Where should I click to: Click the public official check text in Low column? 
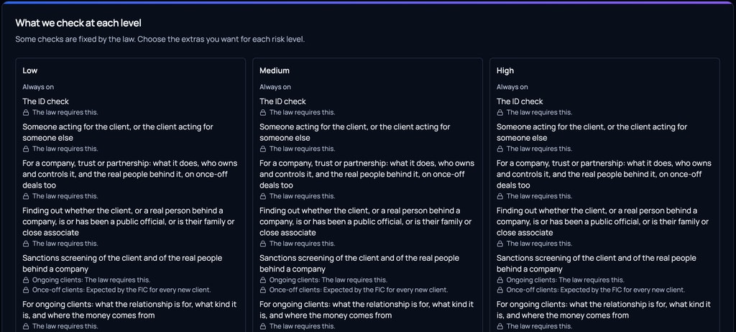click(x=129, y=221)
